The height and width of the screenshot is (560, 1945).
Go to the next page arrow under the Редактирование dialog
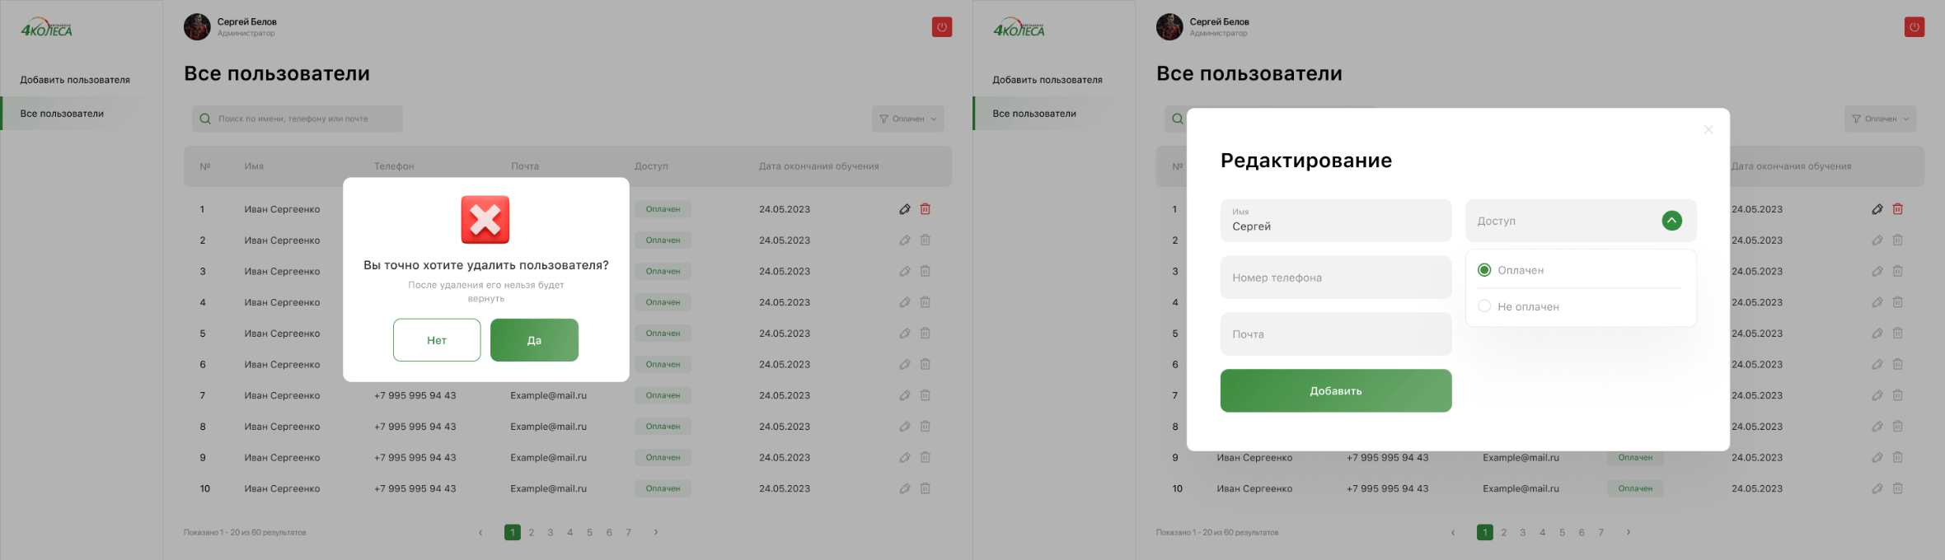(x=1629, y=532)
